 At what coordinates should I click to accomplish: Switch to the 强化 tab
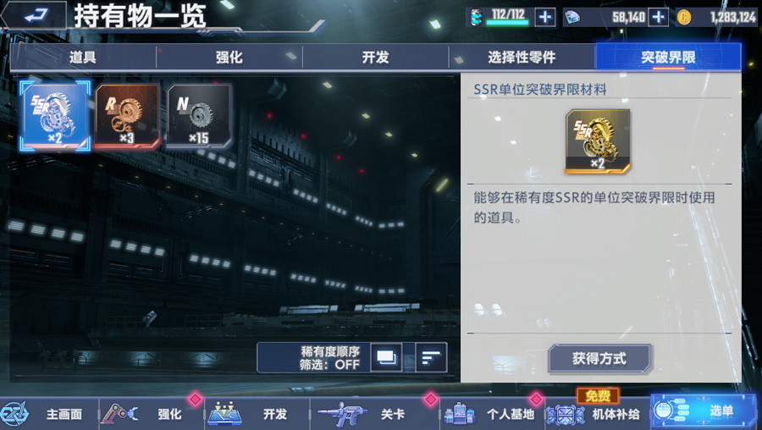click(229, 58)
